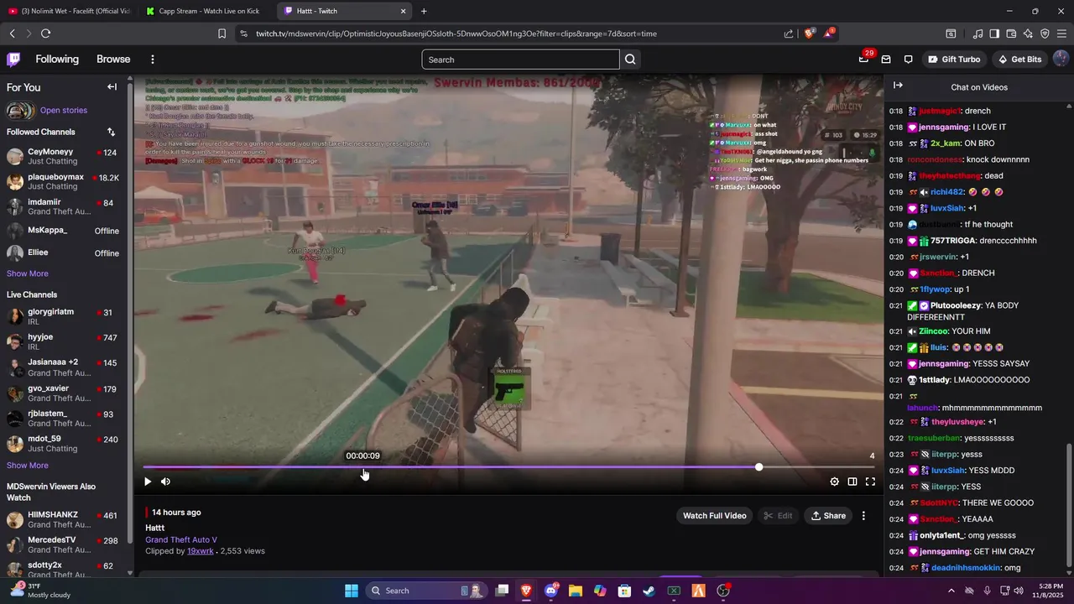Click Brave Shields icon in address bar
Image resolution: width=1074 pixels, height=604 pixels.
point(809,34)
